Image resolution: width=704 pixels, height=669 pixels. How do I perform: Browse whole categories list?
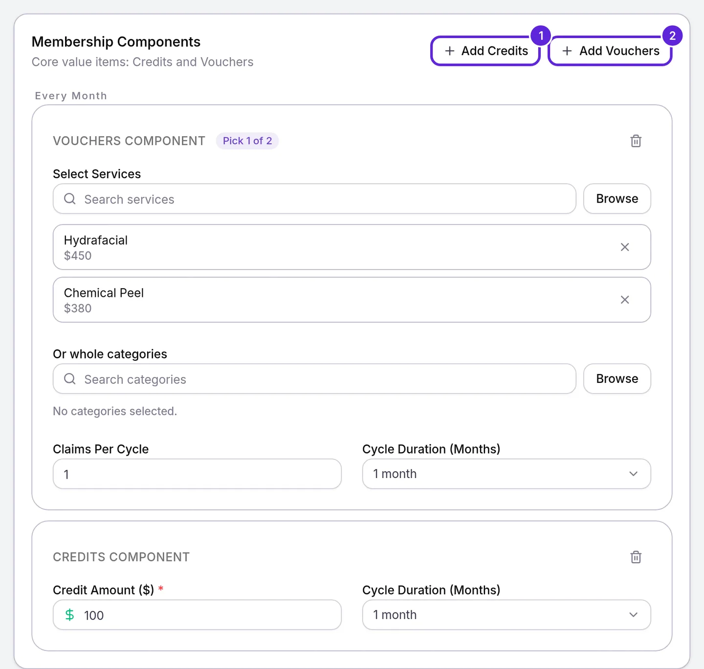pyautogui.click(x=617, y=378)
